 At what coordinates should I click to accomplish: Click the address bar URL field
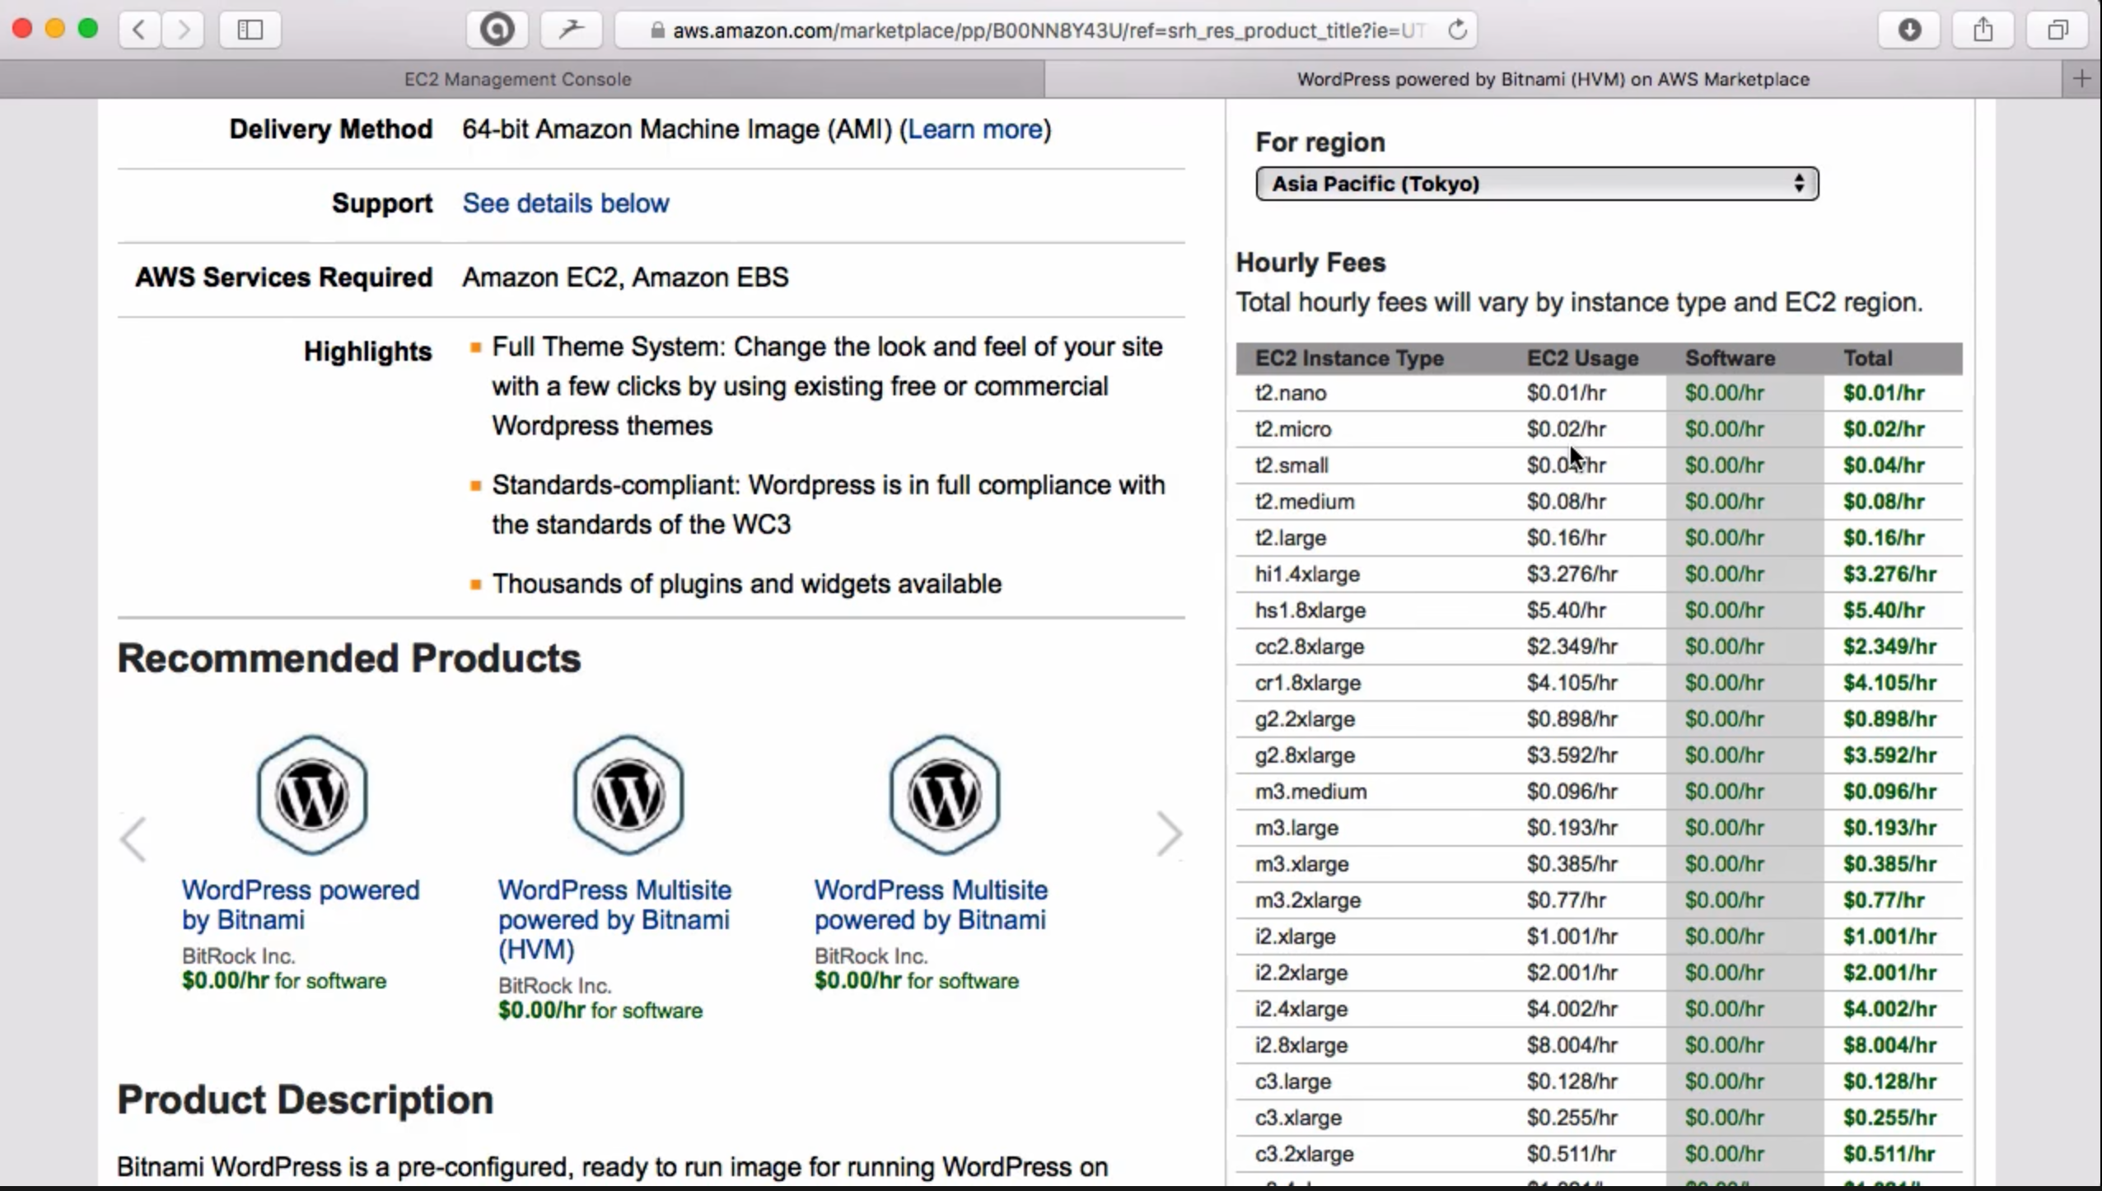pos(1046,30)
